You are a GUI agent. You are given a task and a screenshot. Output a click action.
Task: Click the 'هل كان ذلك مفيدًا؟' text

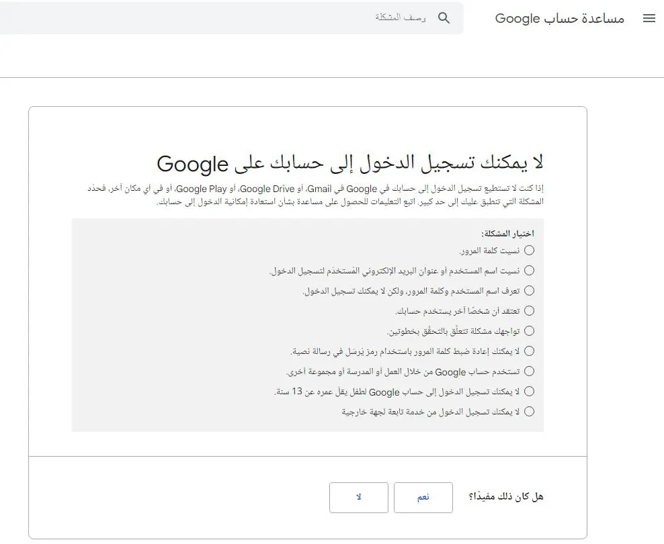point(505,496)
